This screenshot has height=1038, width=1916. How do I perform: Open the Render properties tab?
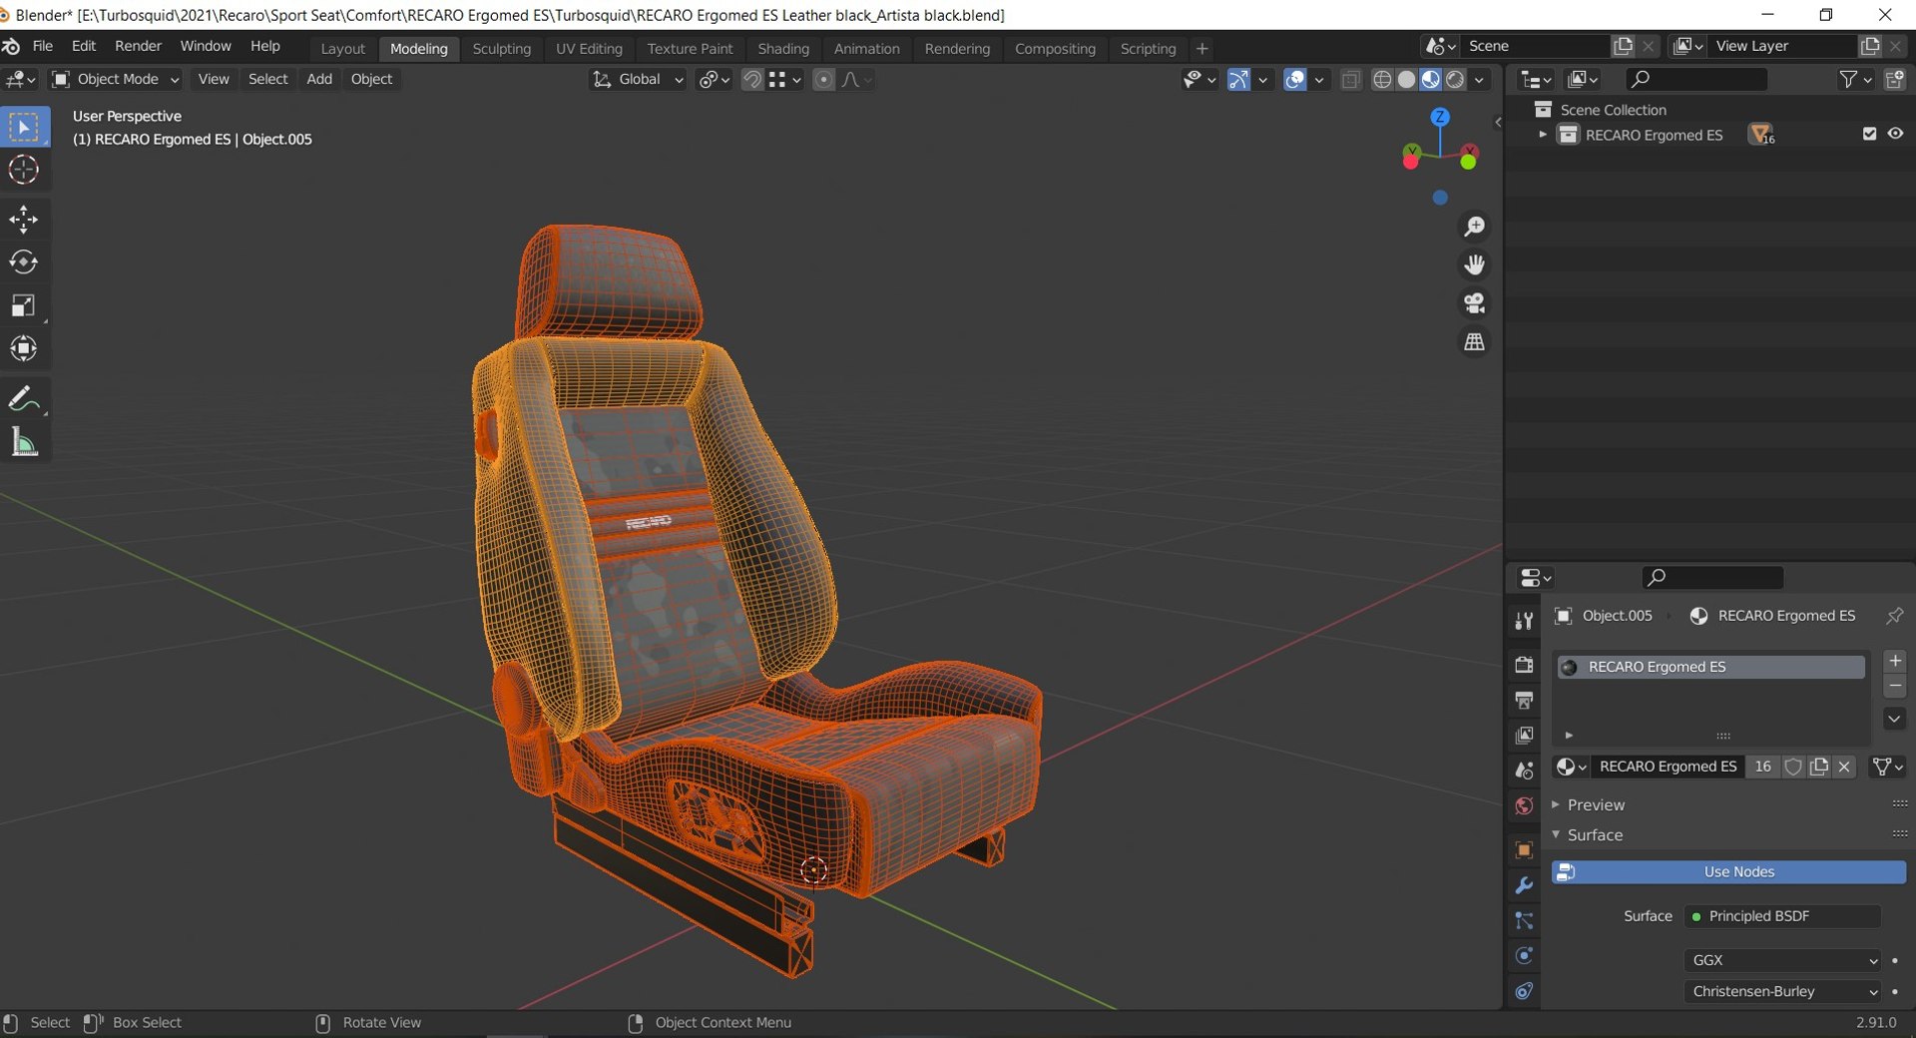pyautogui.click(x=1524, y=665)
